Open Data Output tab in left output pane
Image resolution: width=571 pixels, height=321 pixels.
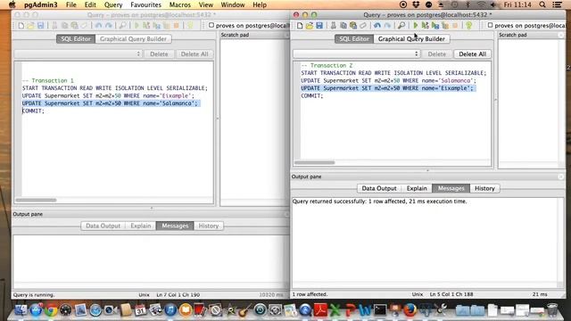[103, 226]
